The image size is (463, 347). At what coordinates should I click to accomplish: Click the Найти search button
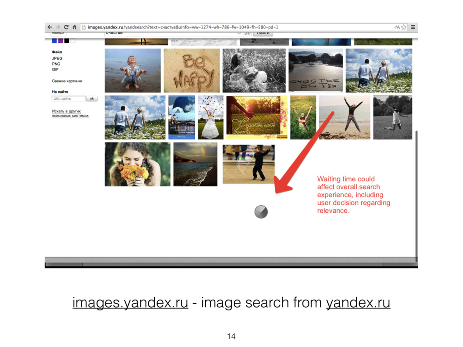point(263,33)
